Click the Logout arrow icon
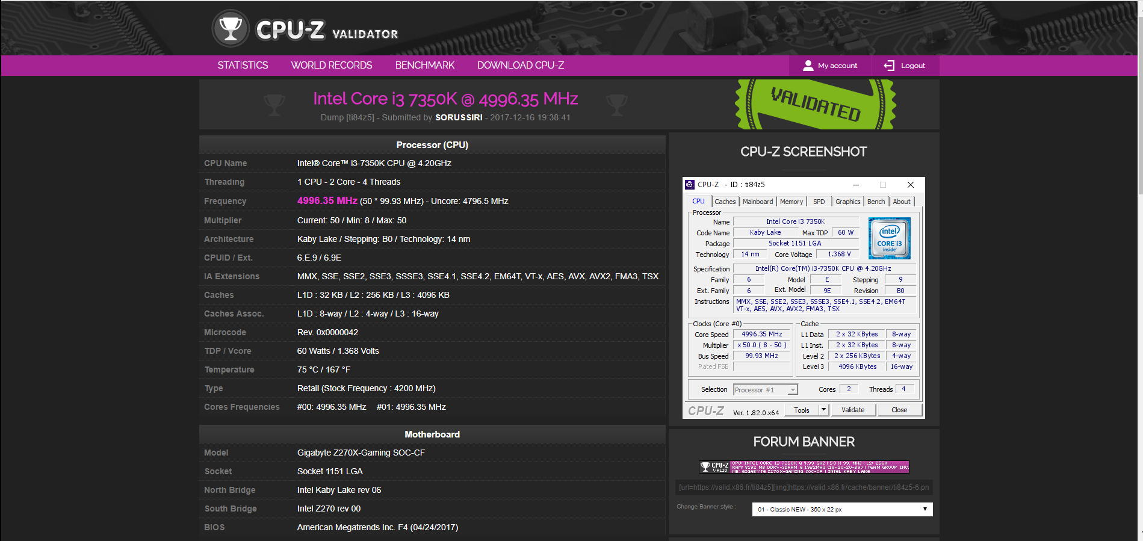 [889, 66]
